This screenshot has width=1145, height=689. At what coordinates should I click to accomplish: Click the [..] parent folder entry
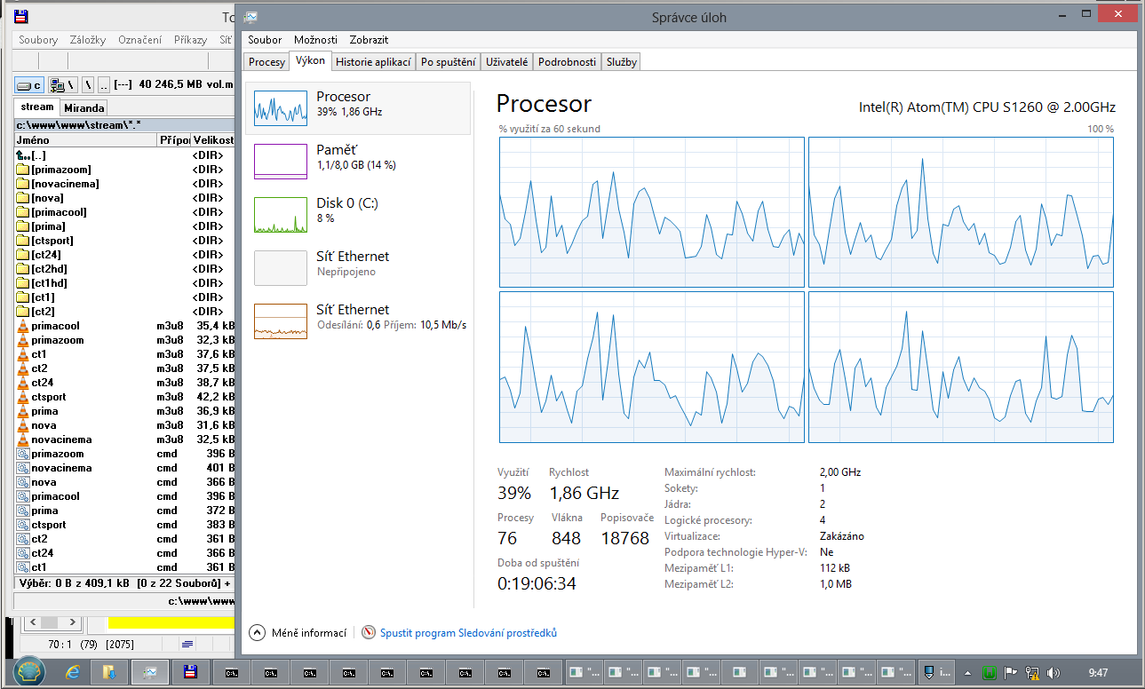(124, 155)
